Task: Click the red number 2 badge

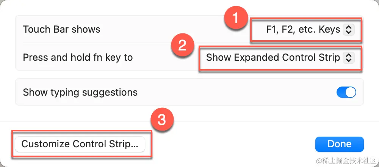Action: [x=183, y=46]
